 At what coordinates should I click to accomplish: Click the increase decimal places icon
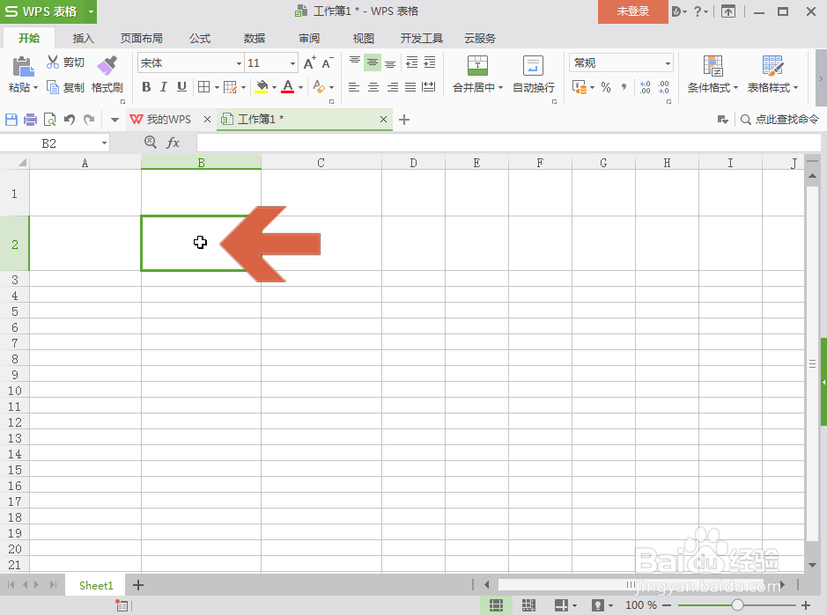[645, 87]
